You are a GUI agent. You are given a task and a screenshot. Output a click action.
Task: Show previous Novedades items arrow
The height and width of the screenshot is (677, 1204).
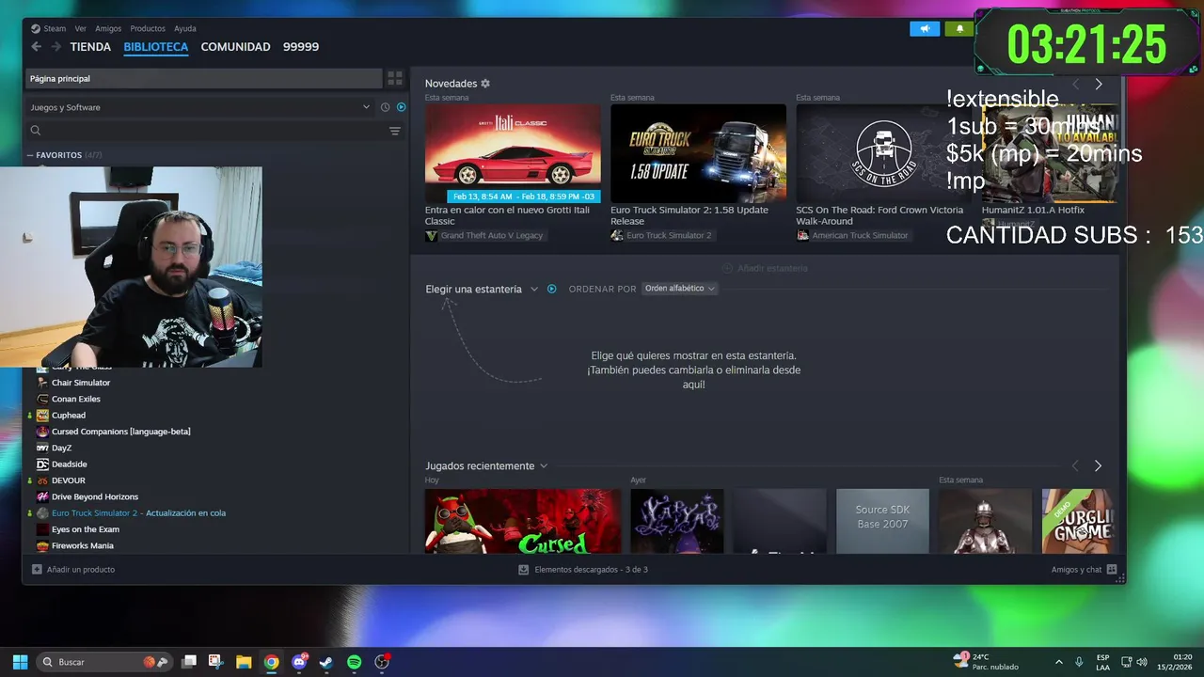point(1076,84)
